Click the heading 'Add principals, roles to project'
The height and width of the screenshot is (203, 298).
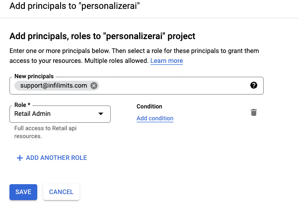pos(102,36)
